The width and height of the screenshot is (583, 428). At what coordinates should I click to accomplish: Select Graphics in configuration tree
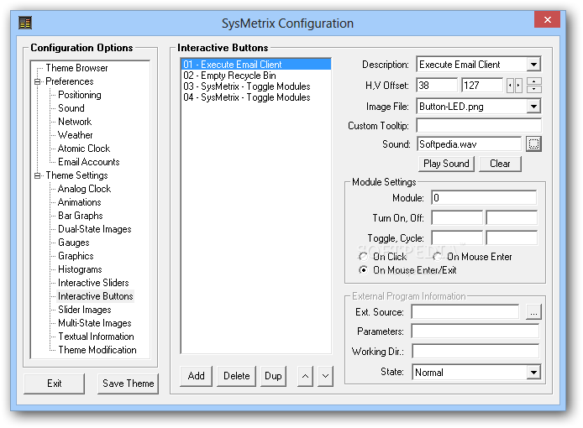coord(76,256)
